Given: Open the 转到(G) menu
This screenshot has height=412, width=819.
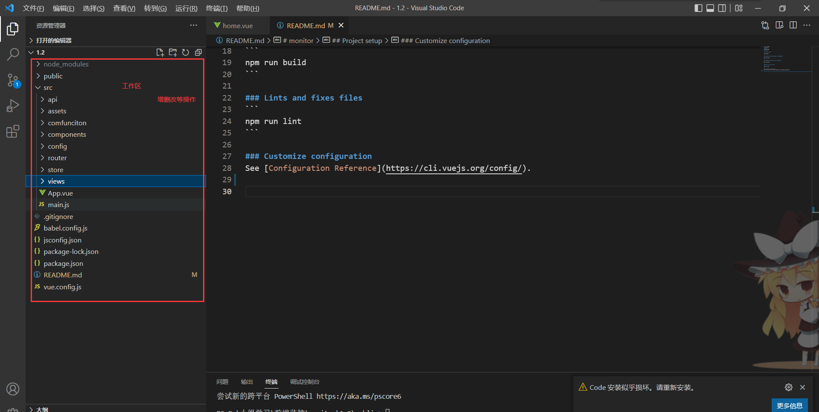Looking at the screenshot, I should click(x=155, y=8).
